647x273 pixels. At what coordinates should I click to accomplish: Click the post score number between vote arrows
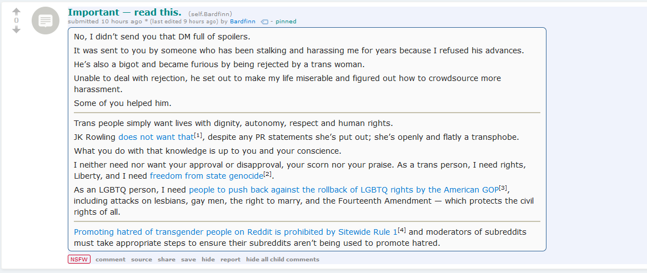16,21
